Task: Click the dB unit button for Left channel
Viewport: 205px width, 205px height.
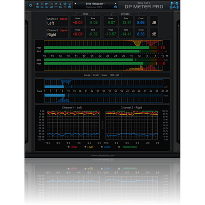Action: 154,21
